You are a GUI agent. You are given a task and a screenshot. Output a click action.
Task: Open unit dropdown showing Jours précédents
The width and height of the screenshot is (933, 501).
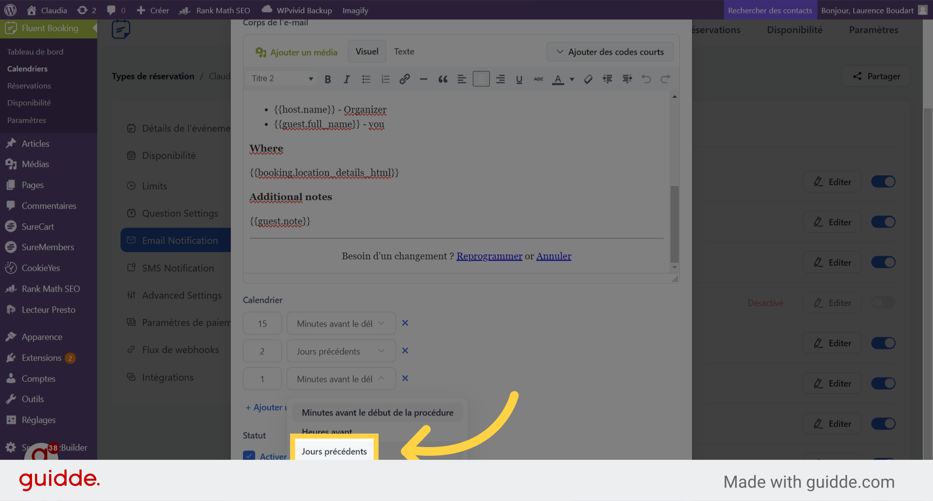(341, 351)
